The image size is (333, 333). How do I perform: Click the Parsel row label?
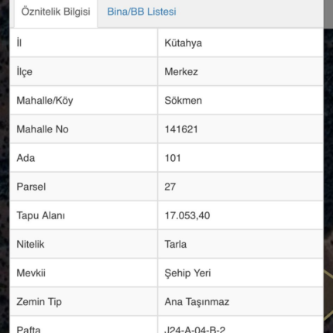(x=31, y=187)
